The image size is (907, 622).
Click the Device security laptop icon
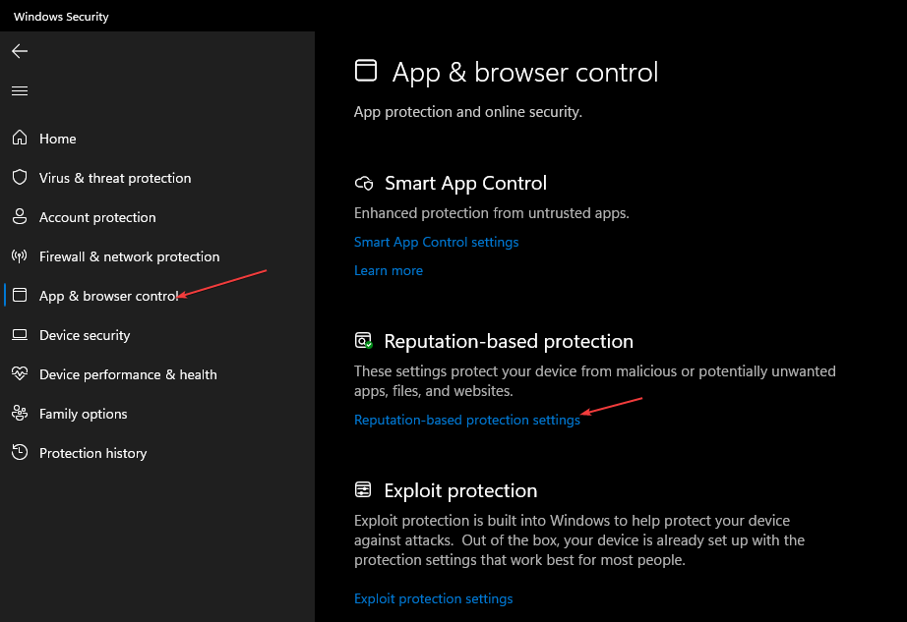20,335
